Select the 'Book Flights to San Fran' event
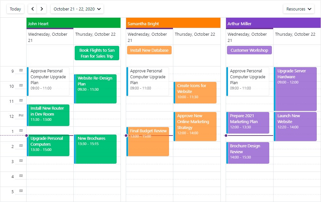321x202 pixels. (x=97, y=53)
